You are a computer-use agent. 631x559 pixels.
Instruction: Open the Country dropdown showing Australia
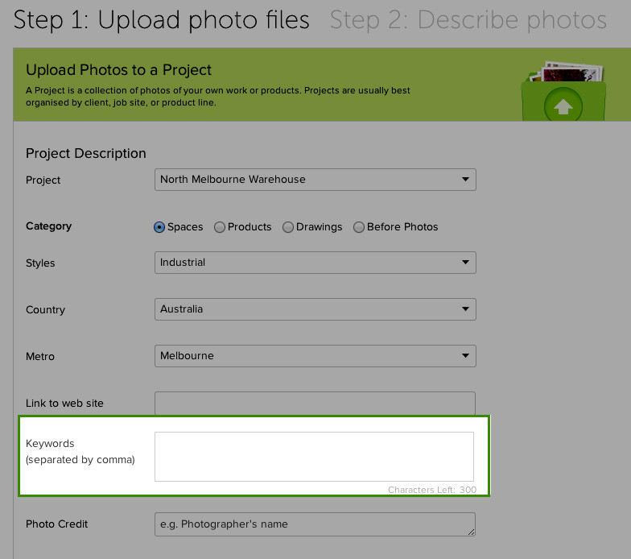click(x=315, y=309)
